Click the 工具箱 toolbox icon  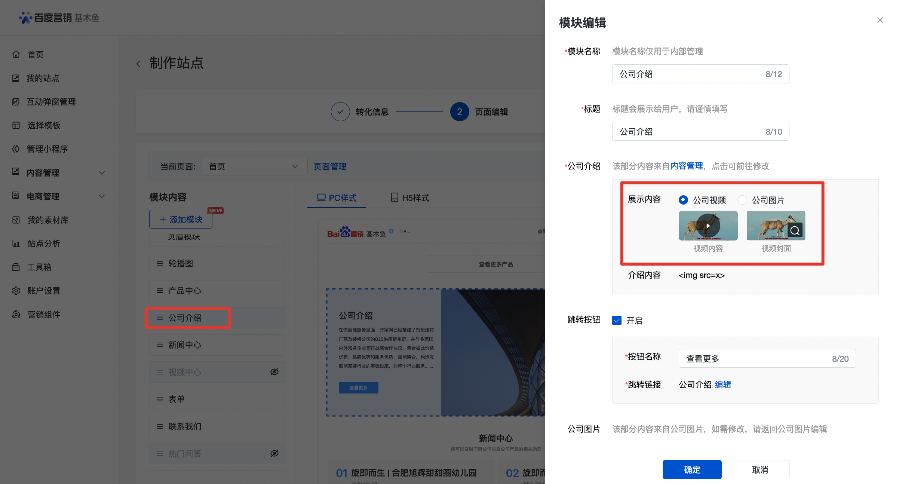pos(16,267)
